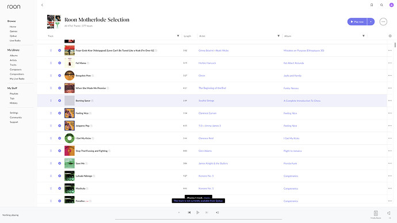Sort by Length column header
The height and width of the screenshot is (223, 397).
pos(188,36)
